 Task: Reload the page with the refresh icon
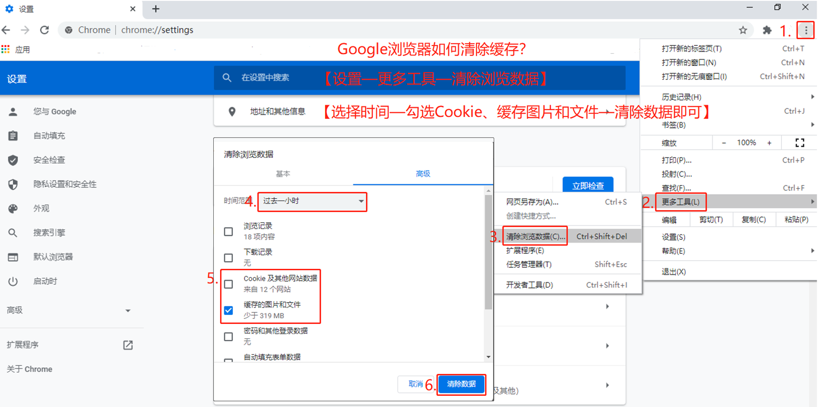click(x=44, y=30)
